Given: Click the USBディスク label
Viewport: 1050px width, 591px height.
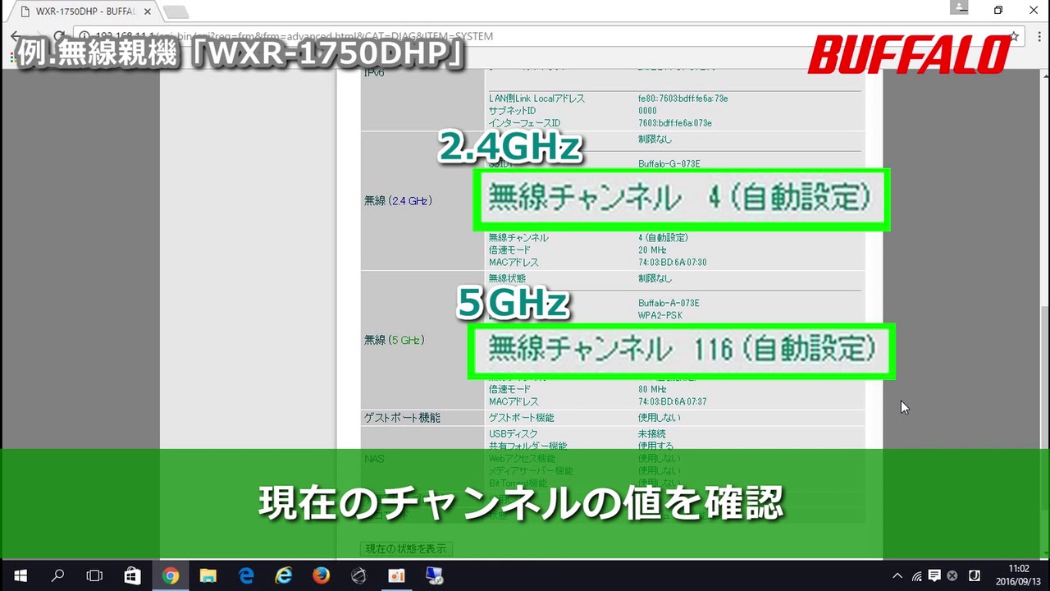Looking at the screenshot, I should point(514,433).
